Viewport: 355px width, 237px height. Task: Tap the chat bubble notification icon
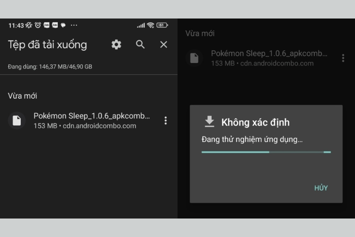[63, 25]
